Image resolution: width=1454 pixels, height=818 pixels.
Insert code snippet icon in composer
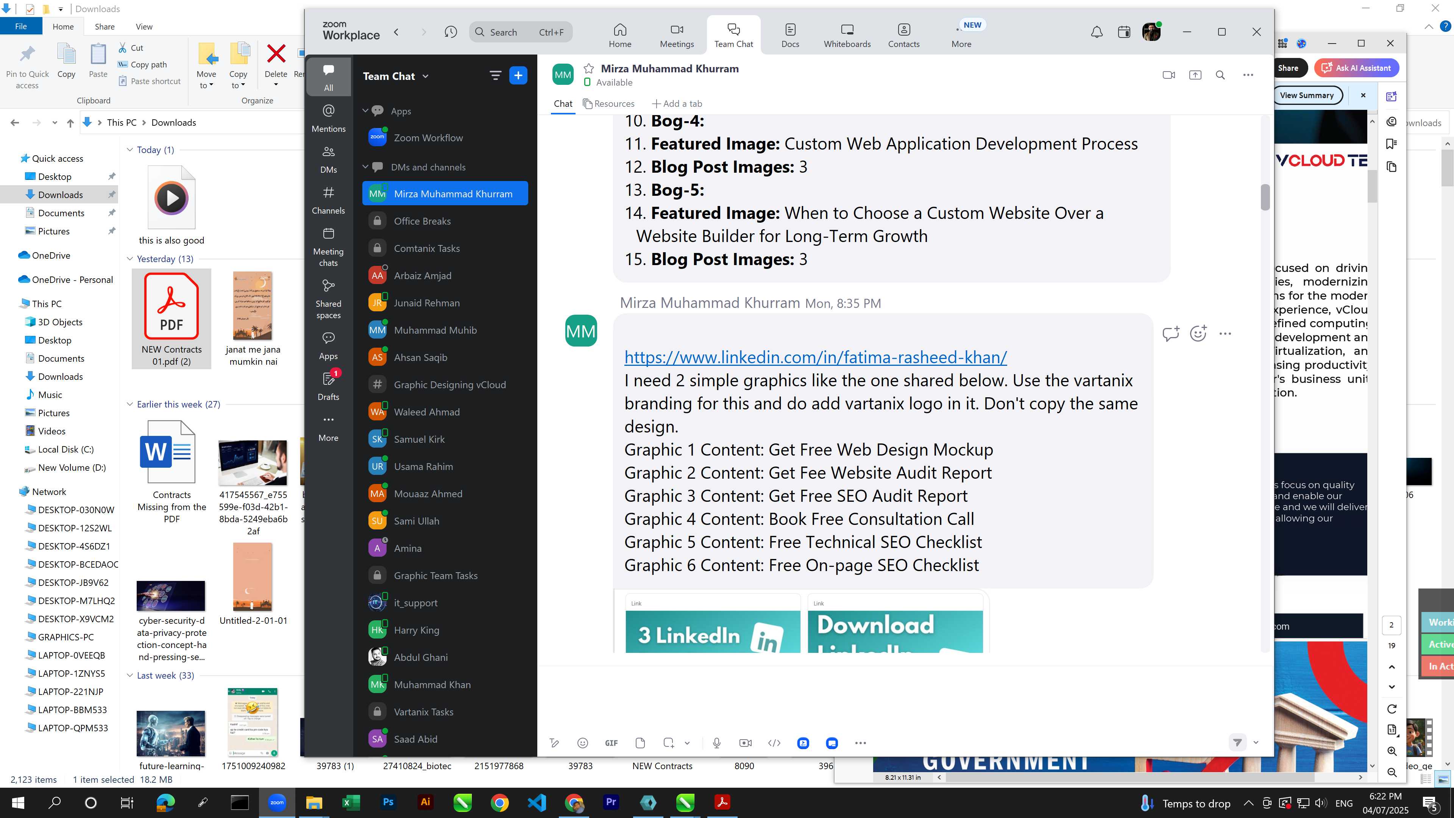point(774,743)
